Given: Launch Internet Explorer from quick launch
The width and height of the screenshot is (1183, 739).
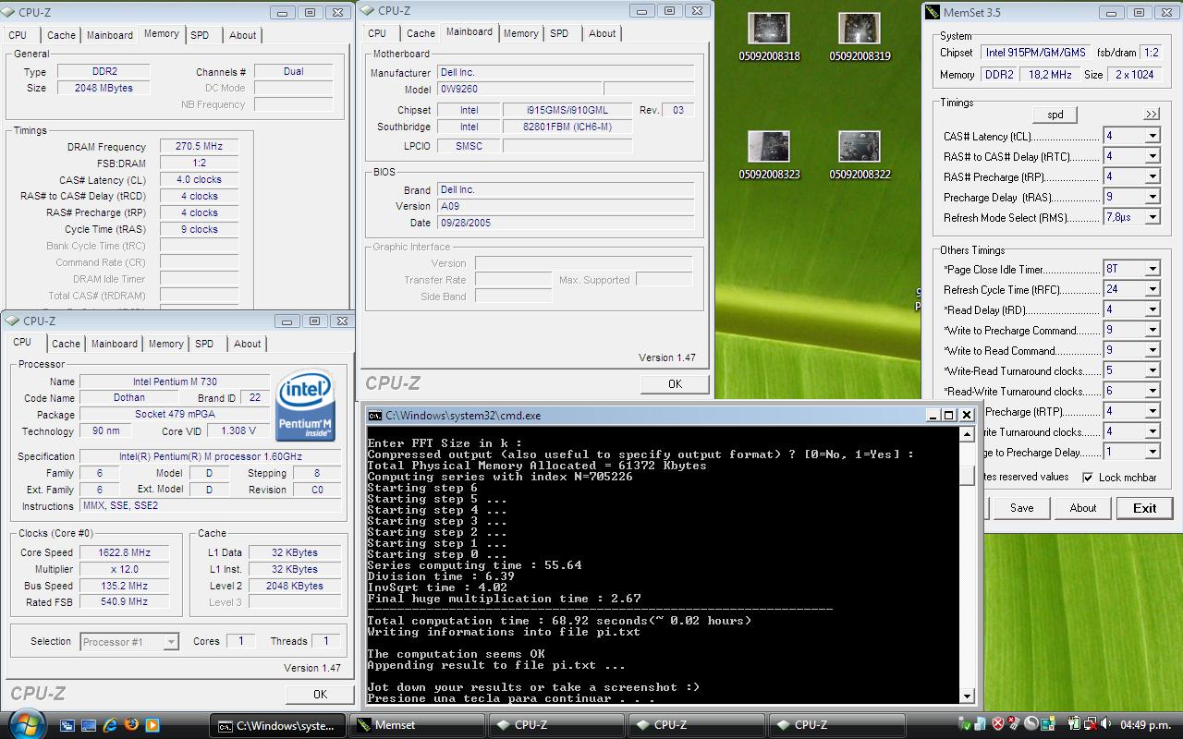Looking at the screenshot, I should click(x=109, y=725).
